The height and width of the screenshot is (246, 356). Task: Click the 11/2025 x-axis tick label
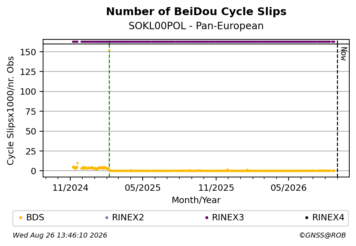[216, 188]
